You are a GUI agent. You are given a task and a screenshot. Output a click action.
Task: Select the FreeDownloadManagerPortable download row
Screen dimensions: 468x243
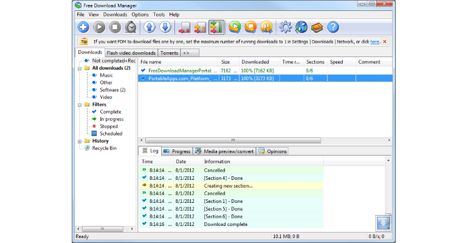coord(265,70)
